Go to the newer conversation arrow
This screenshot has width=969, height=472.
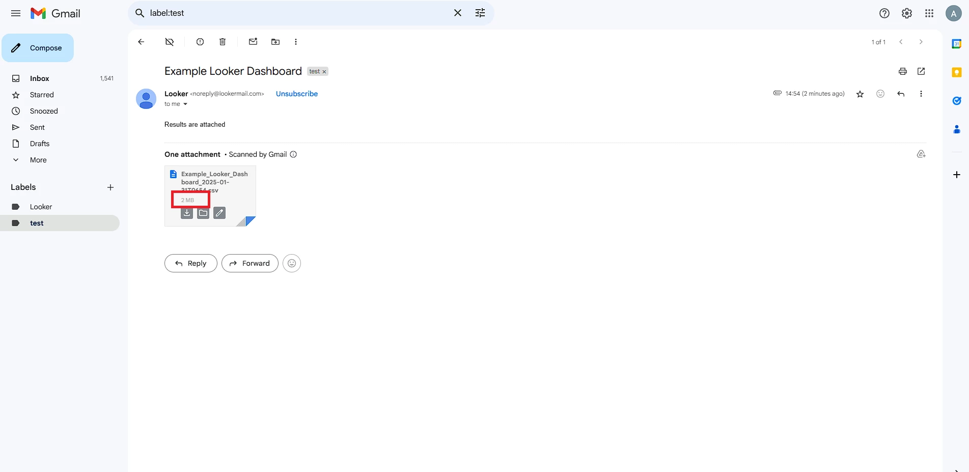tap(901, 42)
